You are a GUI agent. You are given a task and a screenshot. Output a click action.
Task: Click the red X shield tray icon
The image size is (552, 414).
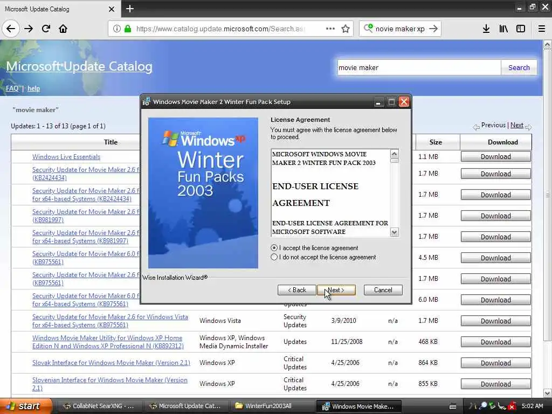[512, 406]
